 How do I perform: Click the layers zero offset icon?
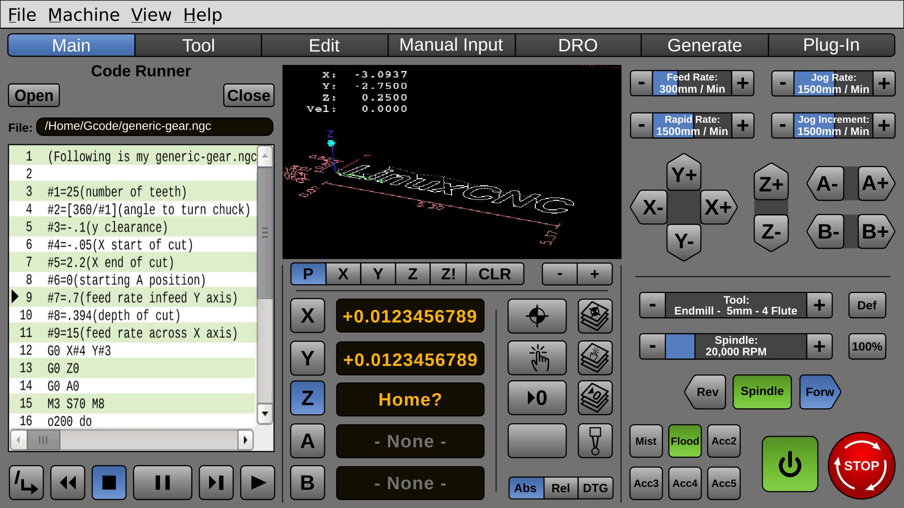[595, 398]
